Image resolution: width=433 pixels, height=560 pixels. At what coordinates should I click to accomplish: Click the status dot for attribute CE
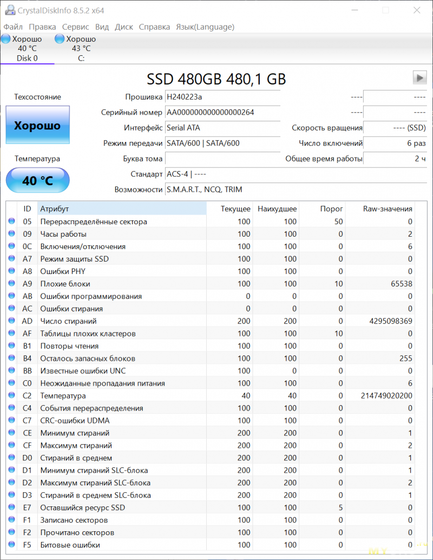pos(11,433)
